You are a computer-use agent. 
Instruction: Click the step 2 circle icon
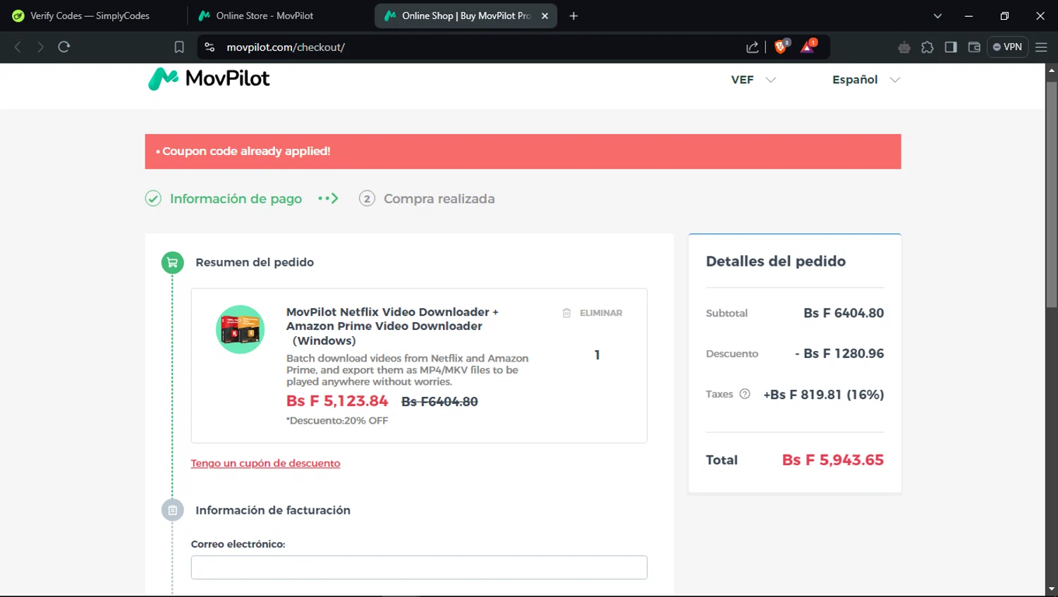[367, 199]
